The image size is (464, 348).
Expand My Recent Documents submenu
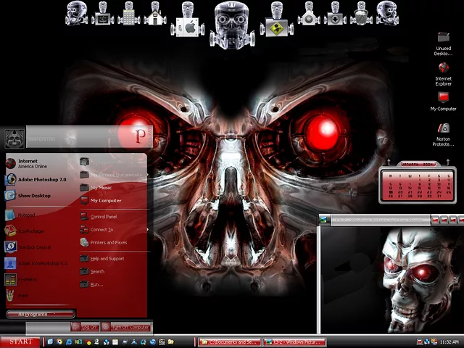point(114,175)
